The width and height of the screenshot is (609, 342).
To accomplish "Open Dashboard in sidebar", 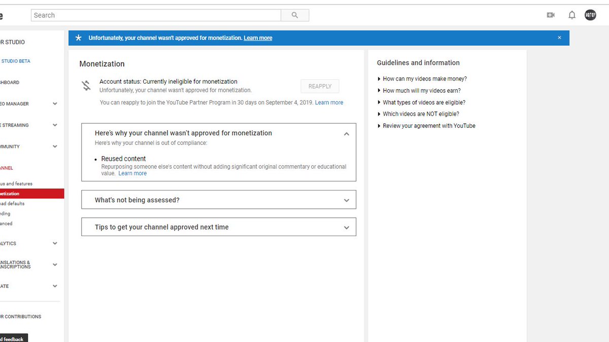I will tap(10, 83).
